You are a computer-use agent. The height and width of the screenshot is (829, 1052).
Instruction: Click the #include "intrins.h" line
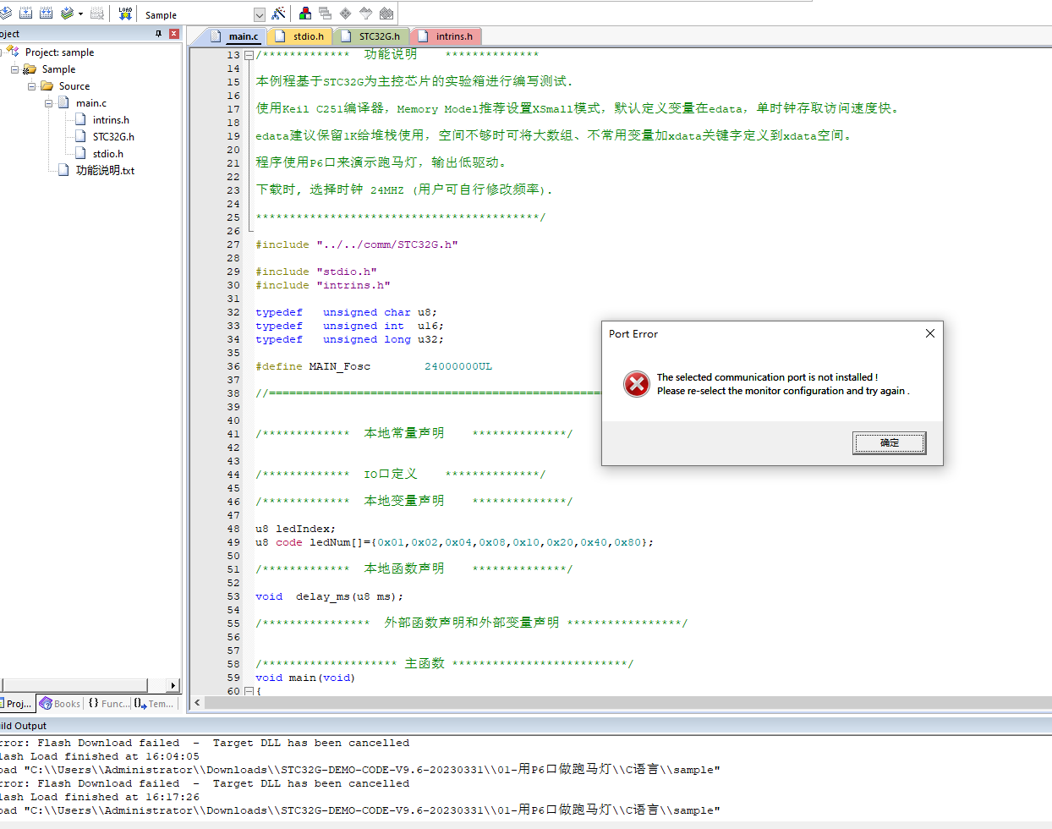click(x=322, y=285)
